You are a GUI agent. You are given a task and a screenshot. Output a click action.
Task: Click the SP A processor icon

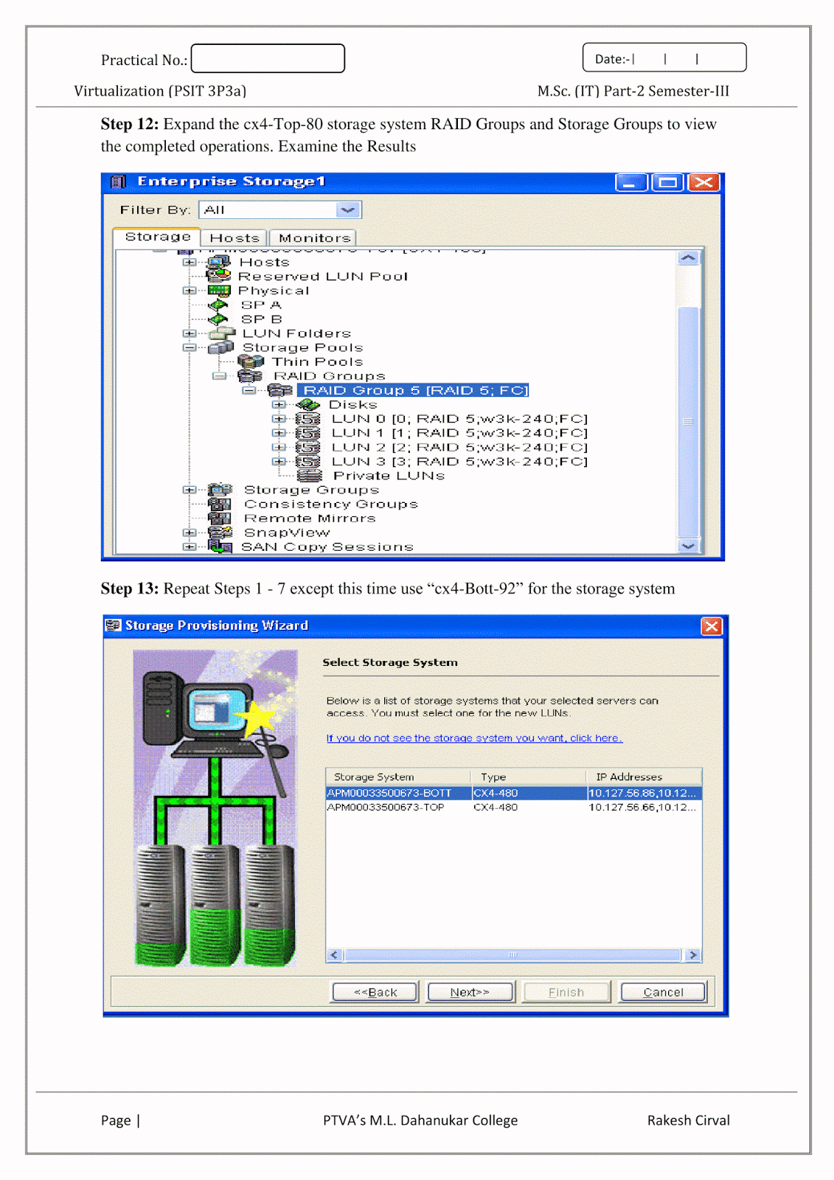[218, 305]
